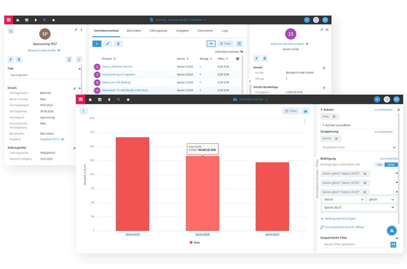Open the hamburger menu in chart window
This screenshot has height=269, width=407.
80,100
